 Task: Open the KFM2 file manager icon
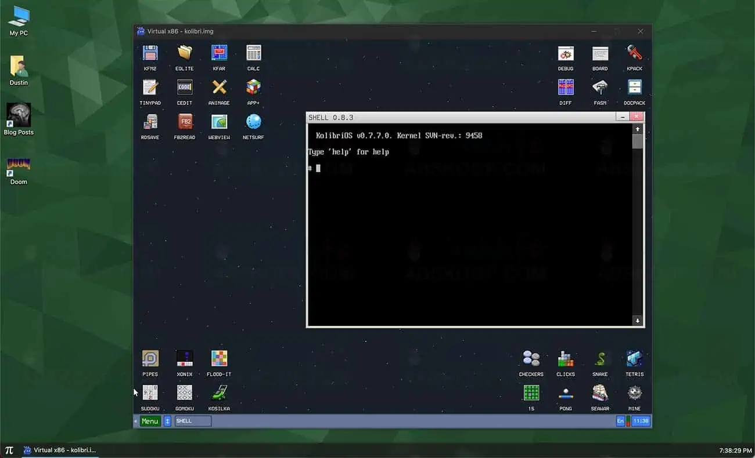click(x=150, y=54)
